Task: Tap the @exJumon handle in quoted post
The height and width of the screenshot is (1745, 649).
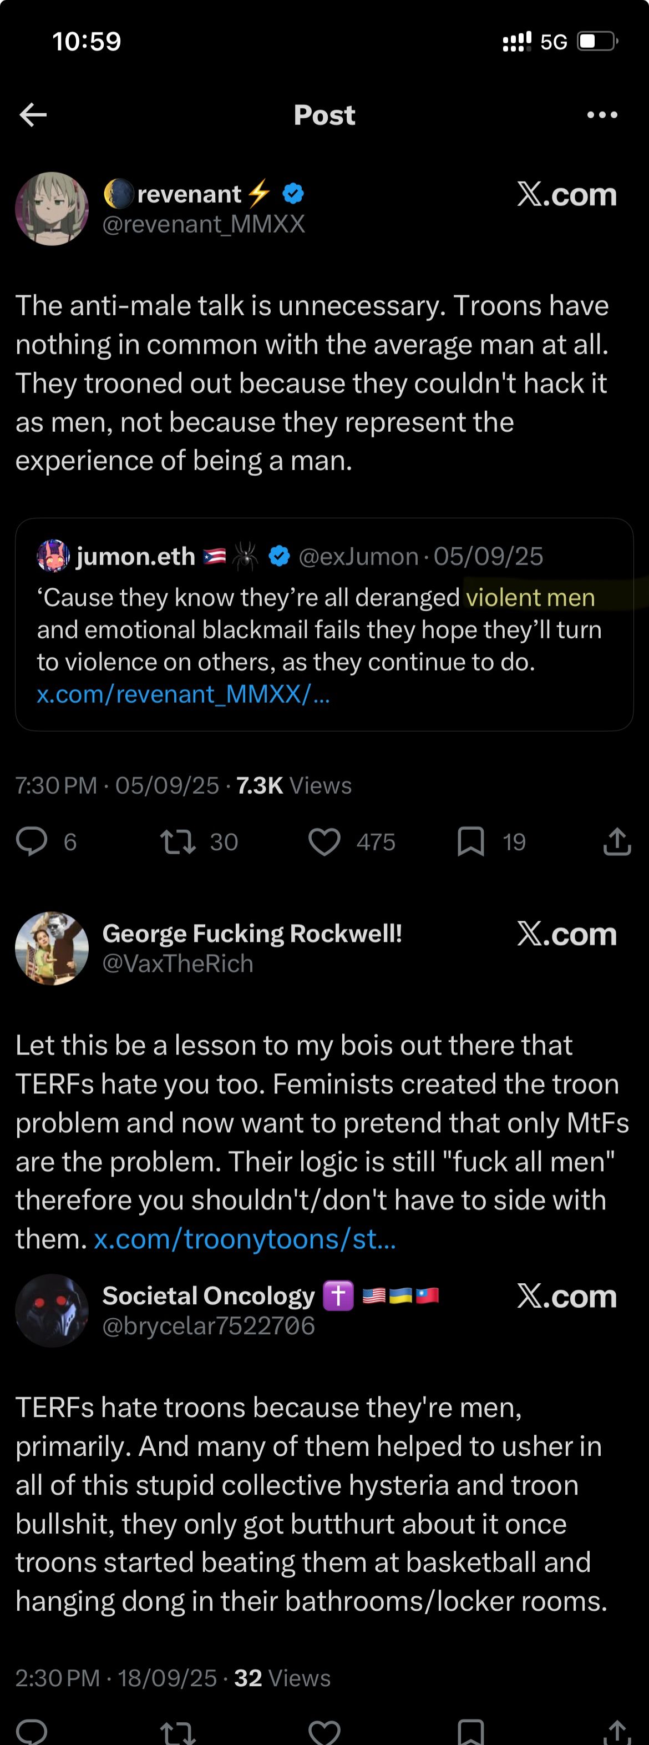Action: coord(358,557)
